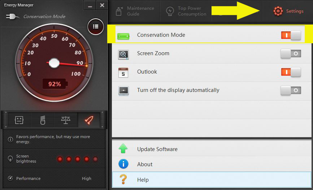
Task: Select the robot face power mode
Action: (x=19, y=120)
